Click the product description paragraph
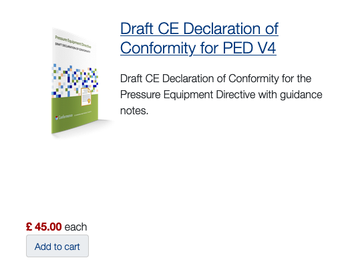Viewport: 350px width, 276px height. [221, 94]
